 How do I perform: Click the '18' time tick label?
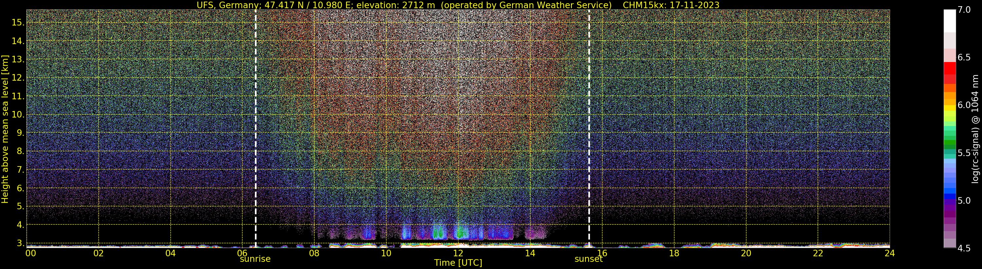click(x=674, y=253)
